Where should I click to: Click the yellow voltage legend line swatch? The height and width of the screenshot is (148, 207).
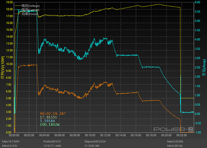pyautogui.click(x=18, y=6)
